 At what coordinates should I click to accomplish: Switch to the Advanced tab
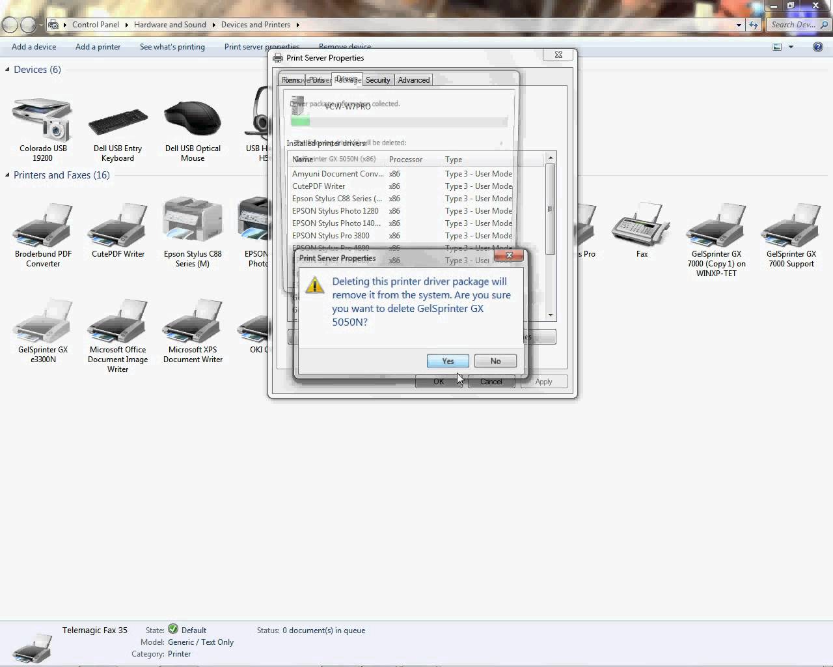click(413, 79)
